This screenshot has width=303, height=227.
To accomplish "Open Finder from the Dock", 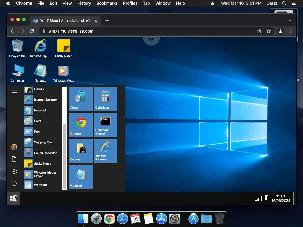I will tap(83, 219).
